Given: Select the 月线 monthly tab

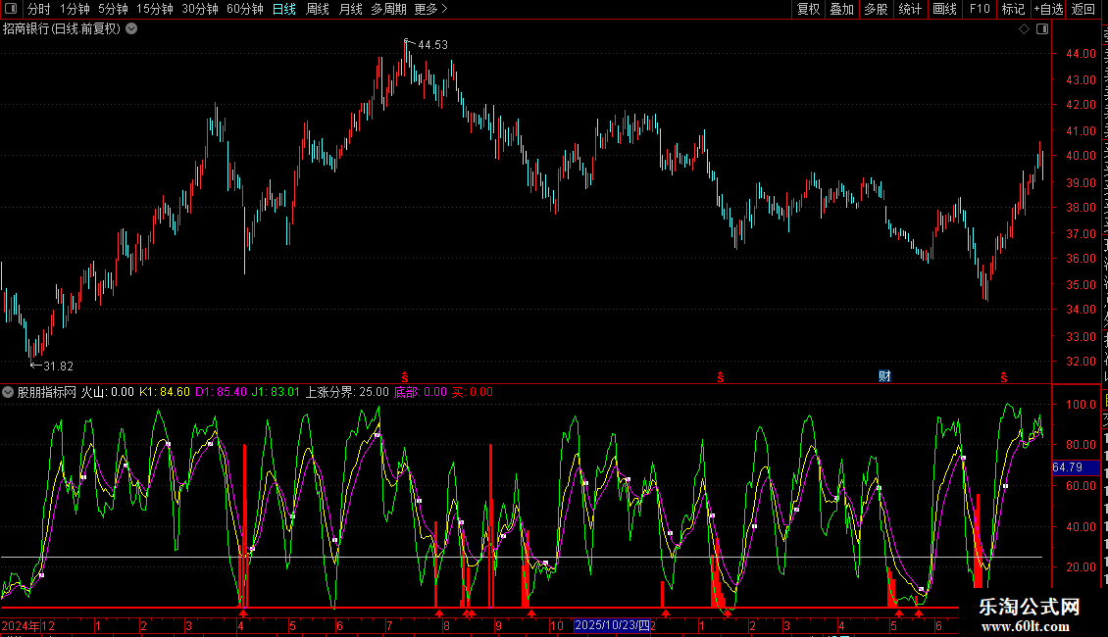Looking at the screenshot, I should pyautogui.click(x=350, y=9).
